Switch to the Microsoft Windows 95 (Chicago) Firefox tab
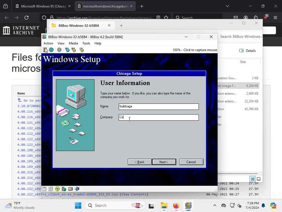 point(43,6)
